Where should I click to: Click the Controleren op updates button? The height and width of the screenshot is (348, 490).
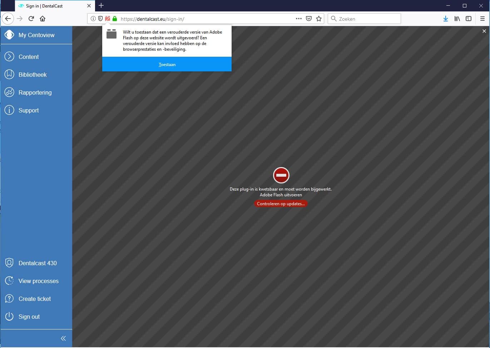point(281,204)
